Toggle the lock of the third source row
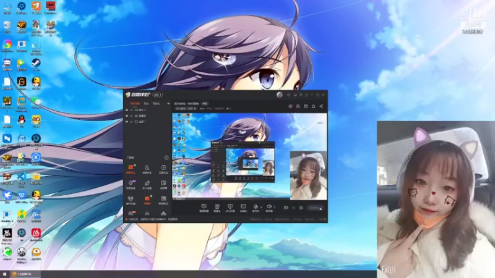 (131, 121)
